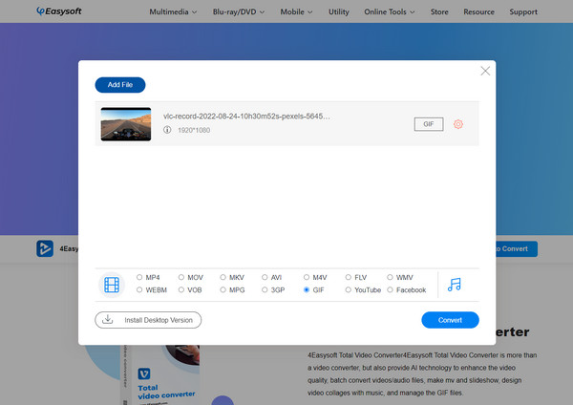
Task: Open the Resource page
Action: [x=478, y=11]
